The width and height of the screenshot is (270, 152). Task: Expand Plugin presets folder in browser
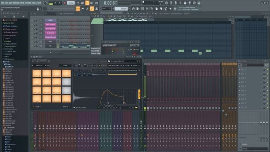[x=11, y=29]
